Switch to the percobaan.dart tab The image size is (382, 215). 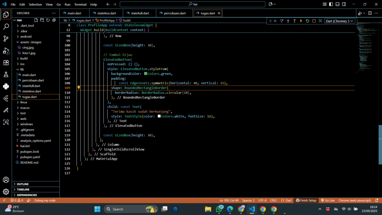175,13
